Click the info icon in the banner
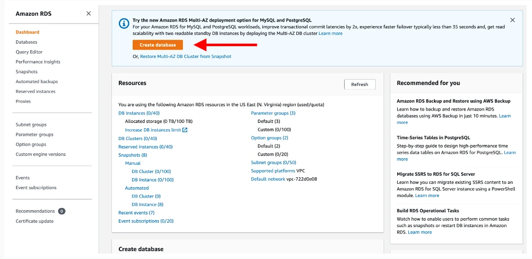The image size is (532, 259). coord(124,23)
